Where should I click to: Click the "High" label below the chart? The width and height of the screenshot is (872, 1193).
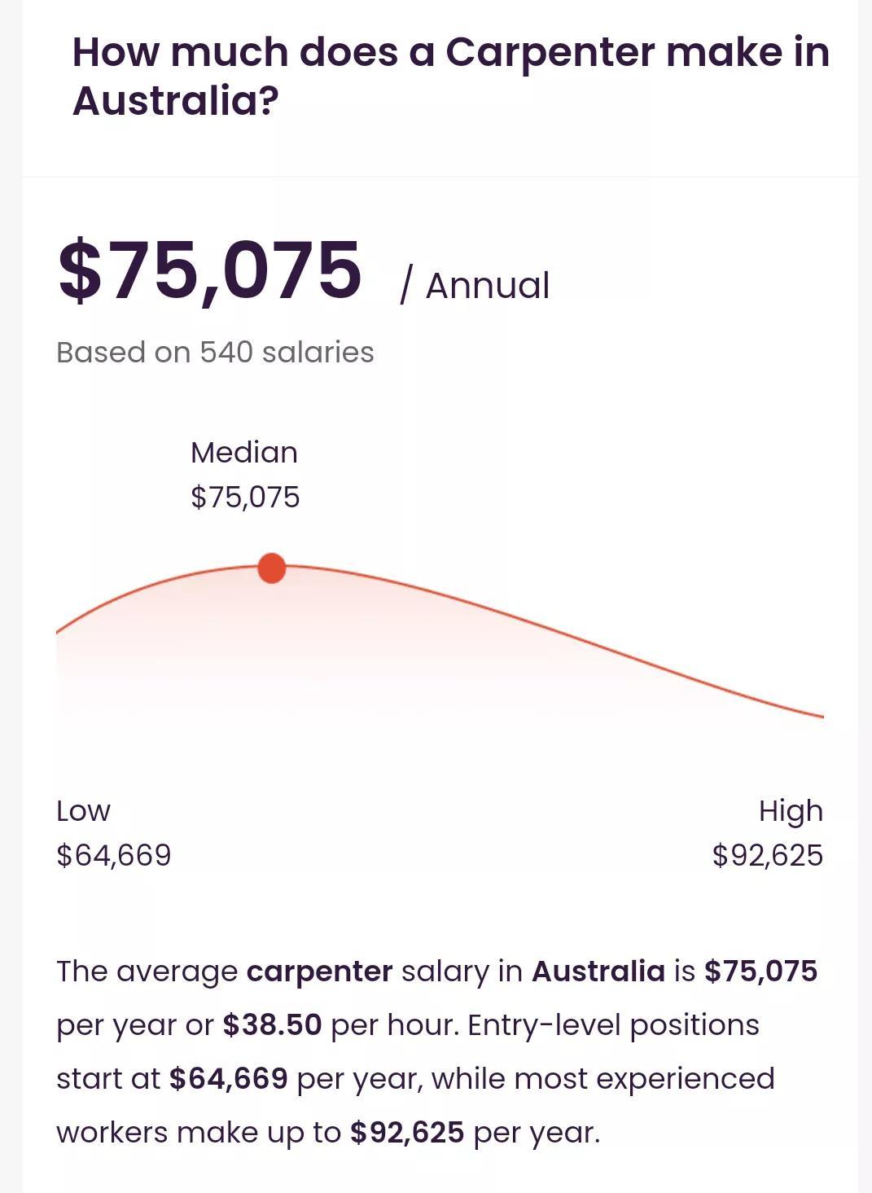coord(791,810)
